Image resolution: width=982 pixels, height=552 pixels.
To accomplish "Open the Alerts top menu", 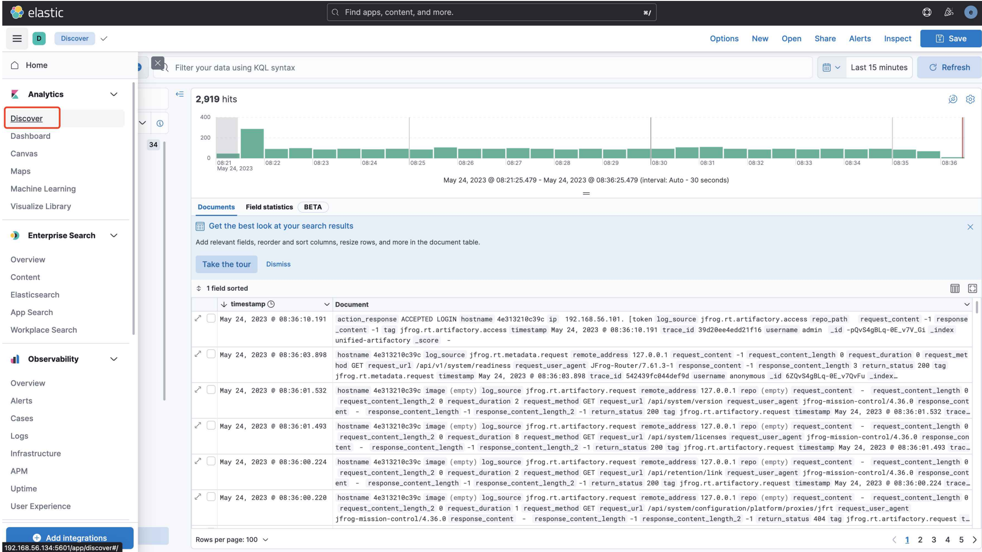I will click(x=860, y=39).
